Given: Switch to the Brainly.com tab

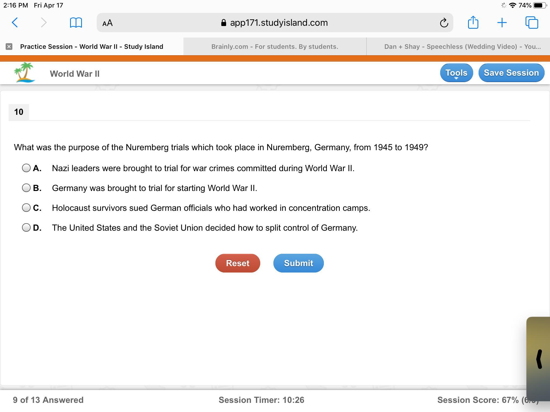Looking at the screenshot, I should click(274, 47).
